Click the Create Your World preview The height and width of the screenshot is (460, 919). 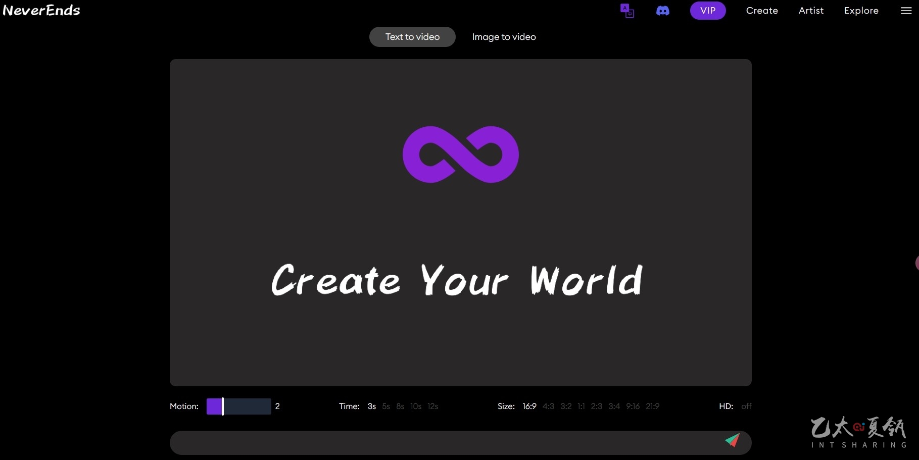461,223
